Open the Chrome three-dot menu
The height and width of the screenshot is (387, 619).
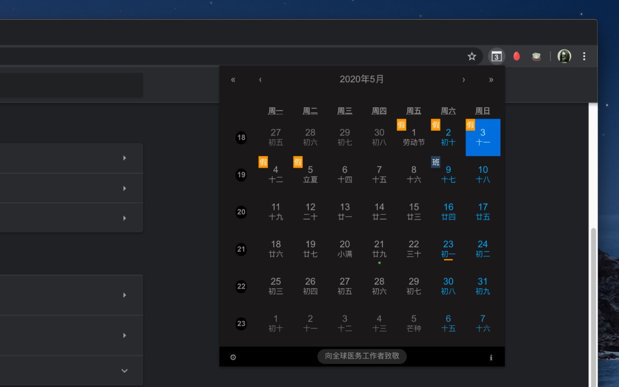point(584,57)
